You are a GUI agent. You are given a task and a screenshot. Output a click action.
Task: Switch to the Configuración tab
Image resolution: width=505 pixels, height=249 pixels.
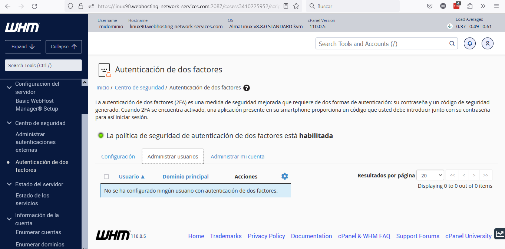point(118,157)
